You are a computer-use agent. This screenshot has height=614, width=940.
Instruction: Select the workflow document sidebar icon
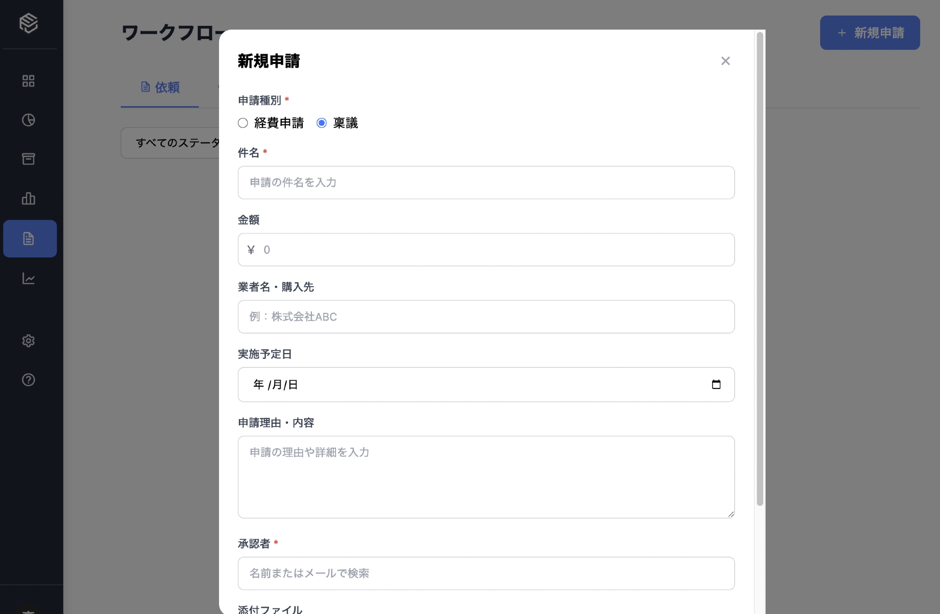point(29,239)
